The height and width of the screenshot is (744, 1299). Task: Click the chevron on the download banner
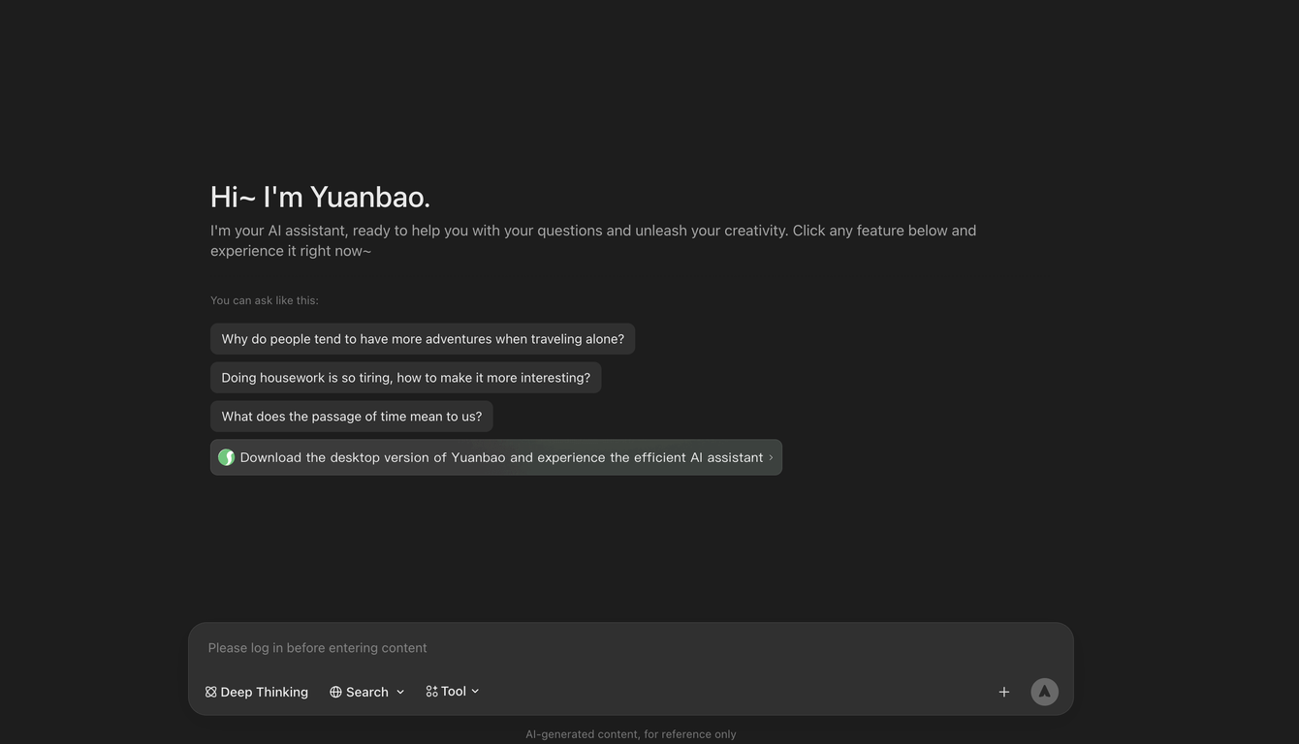[769, 456]
